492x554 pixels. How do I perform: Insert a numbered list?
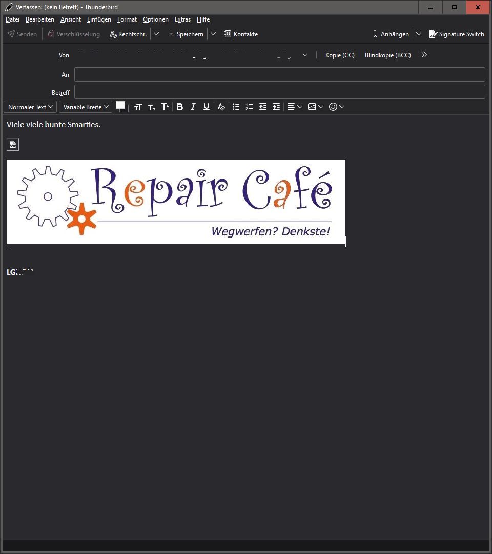249,107
